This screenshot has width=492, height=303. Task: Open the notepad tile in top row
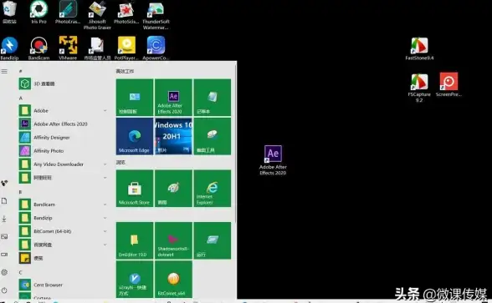213,98
